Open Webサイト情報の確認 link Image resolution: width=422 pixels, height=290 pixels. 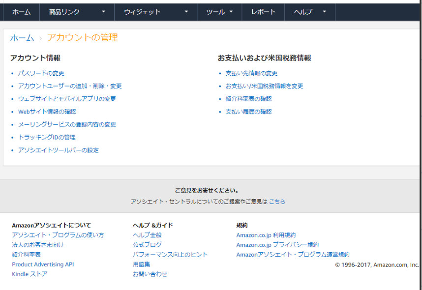pos(47,112)
